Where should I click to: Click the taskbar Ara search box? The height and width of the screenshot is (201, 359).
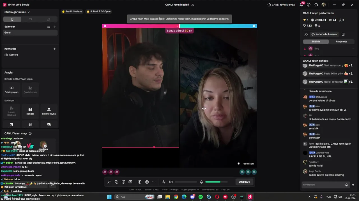pyautogui.click(x=135, y=197)
